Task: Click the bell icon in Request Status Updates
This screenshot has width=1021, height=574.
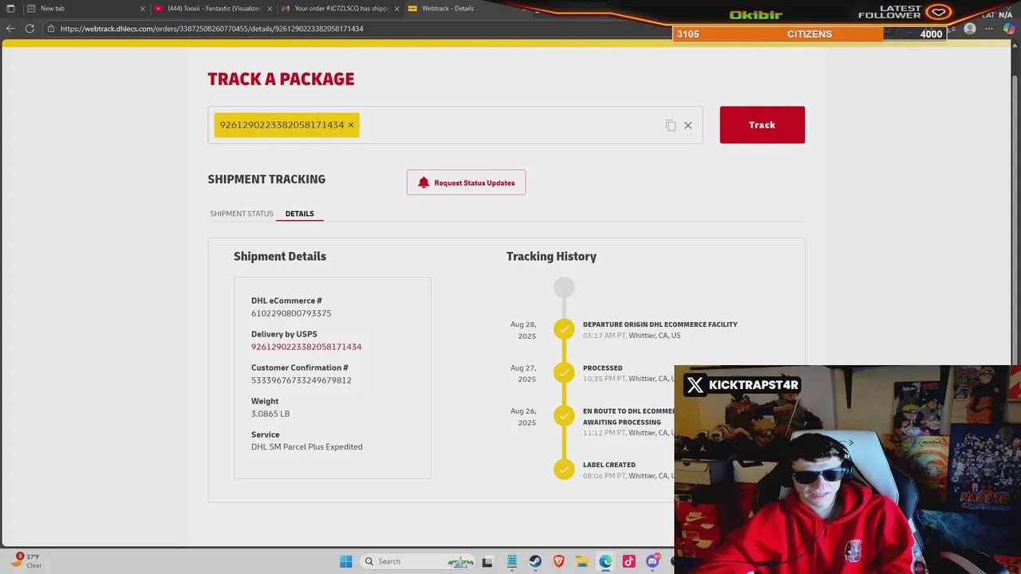Action: coord(424,183)
